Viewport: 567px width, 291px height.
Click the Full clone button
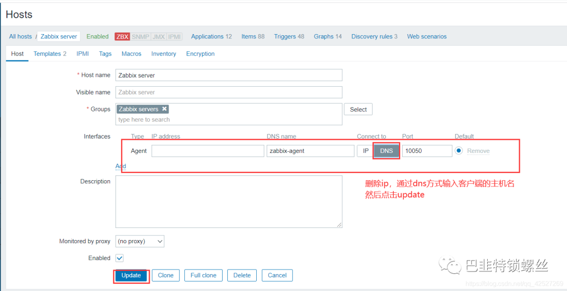click(203, 275)
